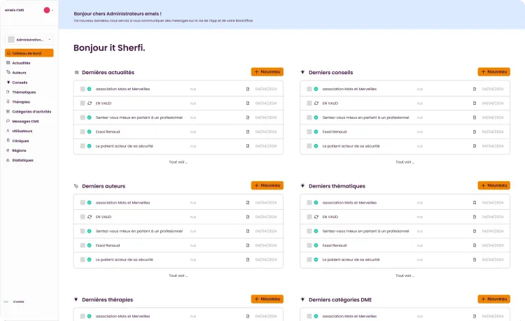This screenshot has width=525, height=321.
Task: Tick Sentez-vous mieux checkbox in Derniers auteurs
Action: click(x=83, y=231)
